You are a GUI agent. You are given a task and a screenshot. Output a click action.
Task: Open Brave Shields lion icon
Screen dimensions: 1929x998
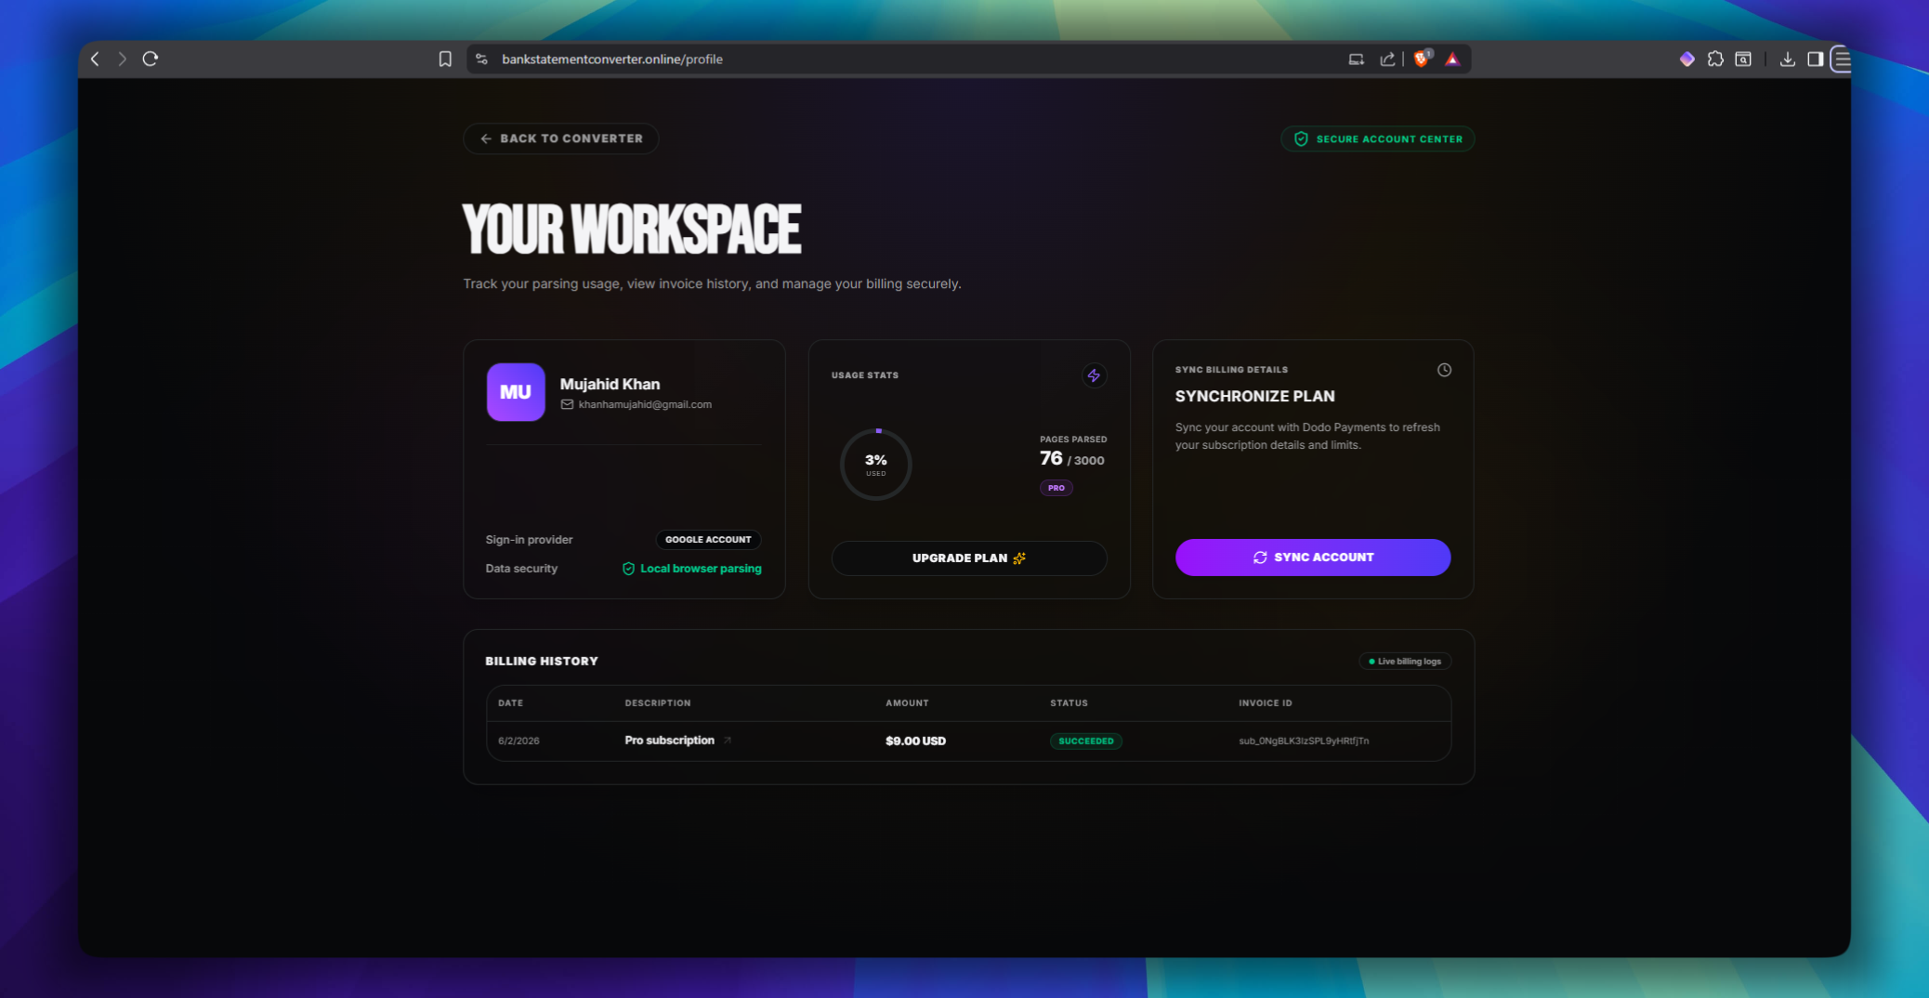1422,59
